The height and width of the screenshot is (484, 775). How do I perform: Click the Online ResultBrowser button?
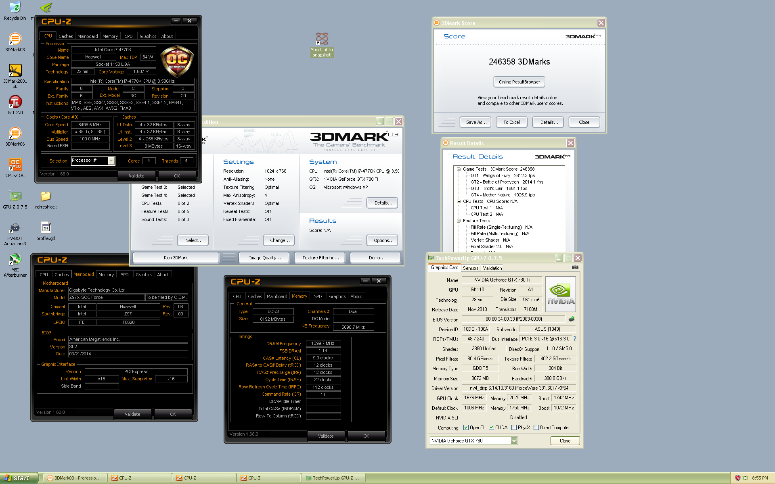tap(519, 82)
